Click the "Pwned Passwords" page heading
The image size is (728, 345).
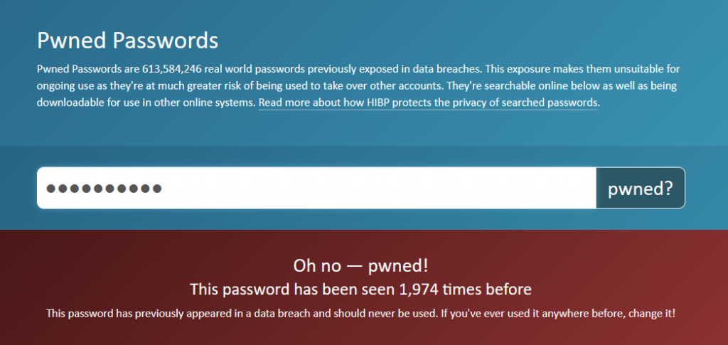point(127,40)
